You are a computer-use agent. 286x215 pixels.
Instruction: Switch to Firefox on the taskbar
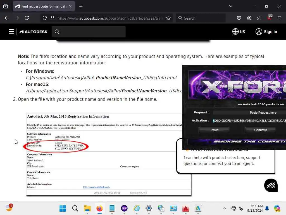(100, 208)
